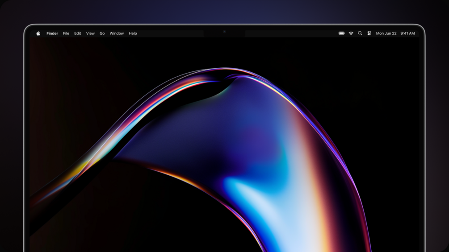Image resolution: width=449 pixels, height=252 pixels.
Task: Open the Wi-Fi status menu
Action: point(351,33)
